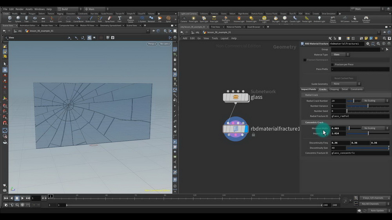This screenshot has height=220, width=392.
Task: Toggle display flag on glass node
Action: (247, 97)
